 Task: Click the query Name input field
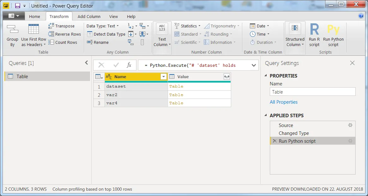313,92
